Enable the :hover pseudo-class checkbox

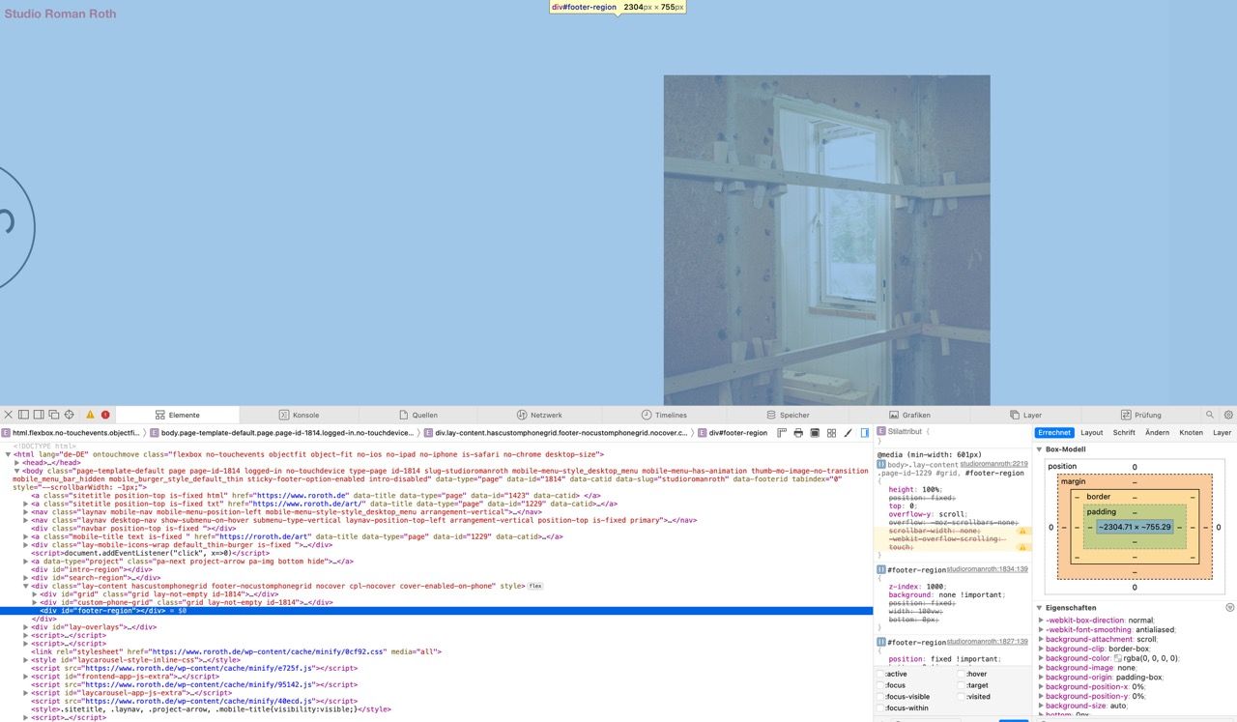coord(963,674)
